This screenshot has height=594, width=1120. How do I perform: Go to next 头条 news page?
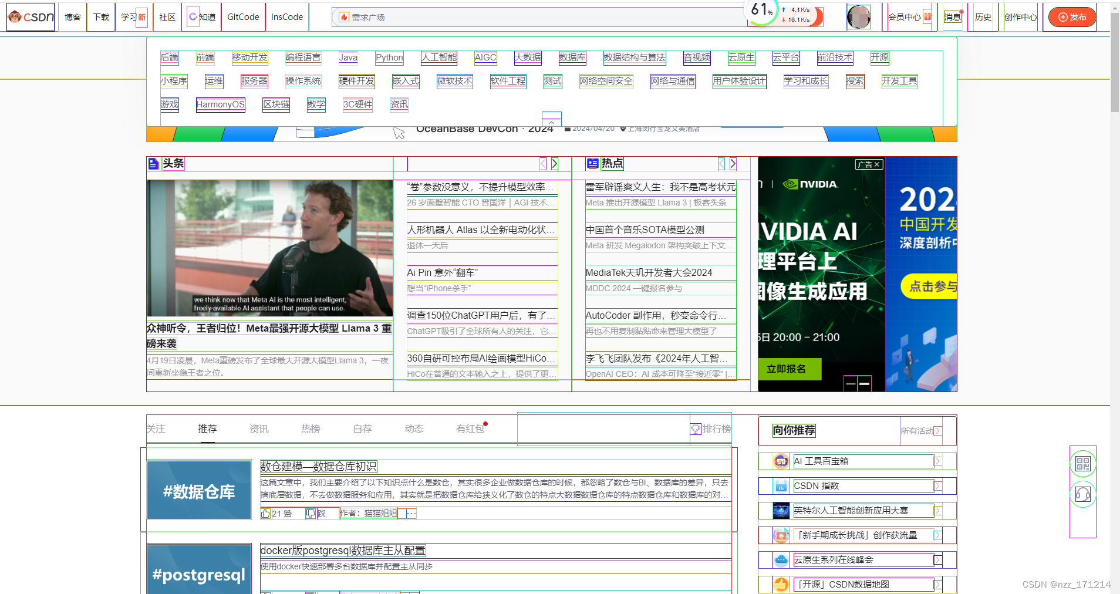(x=554, y=164)
